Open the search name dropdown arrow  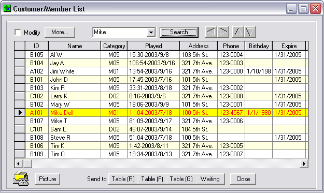(x=151, y=33)
